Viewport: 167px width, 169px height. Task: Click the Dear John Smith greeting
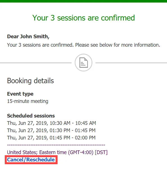pyautogui.click(x=28, y=37)
